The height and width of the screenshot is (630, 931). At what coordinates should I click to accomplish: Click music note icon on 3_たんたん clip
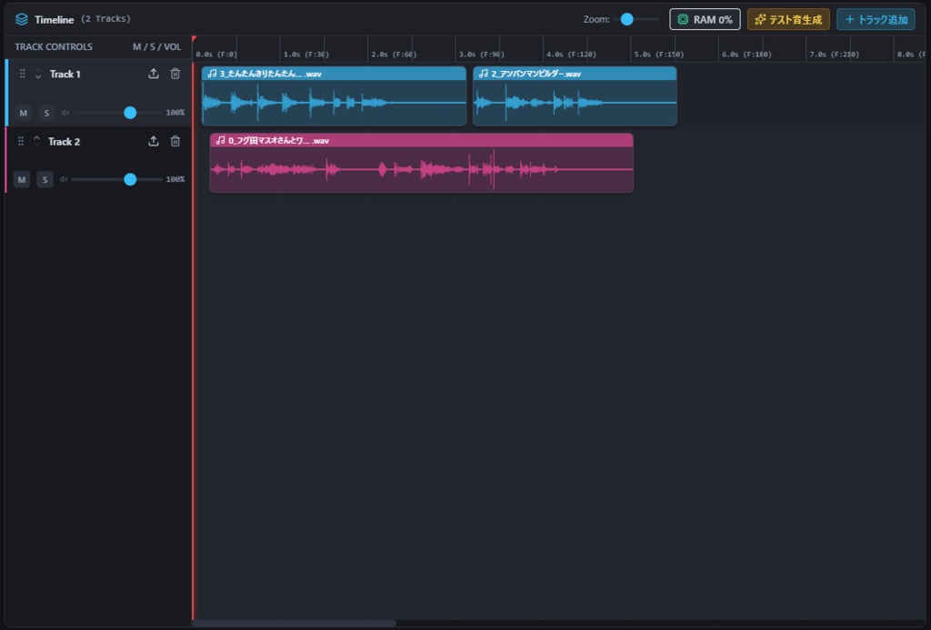(212, 74)
